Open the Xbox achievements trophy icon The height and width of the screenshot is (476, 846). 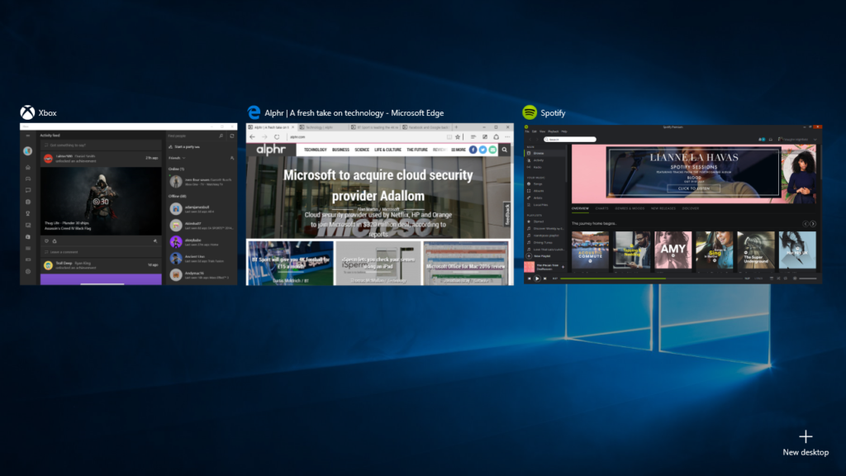pyautogui.click(x=28, y=213)
